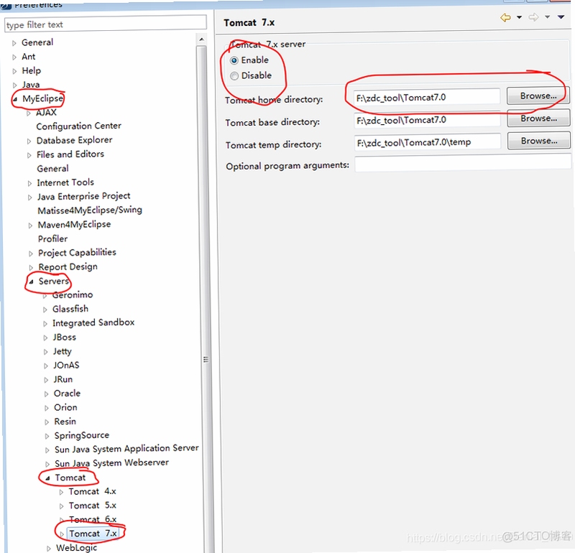Expand the Orion server node
Image resolution: width=575 pixels, height=553 pixels.
click(x=46, y=408)
